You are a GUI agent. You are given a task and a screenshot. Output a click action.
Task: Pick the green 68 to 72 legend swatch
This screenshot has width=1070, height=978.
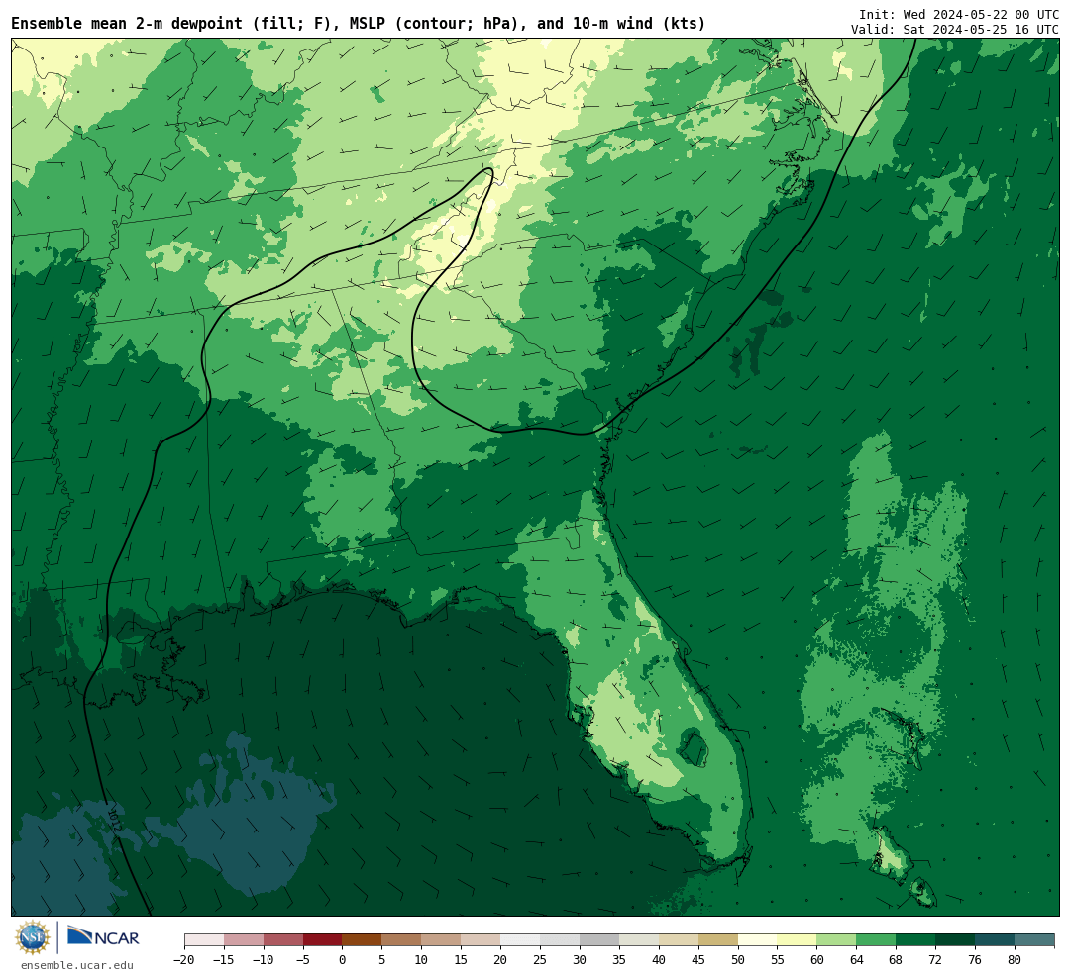coord(915,940)
